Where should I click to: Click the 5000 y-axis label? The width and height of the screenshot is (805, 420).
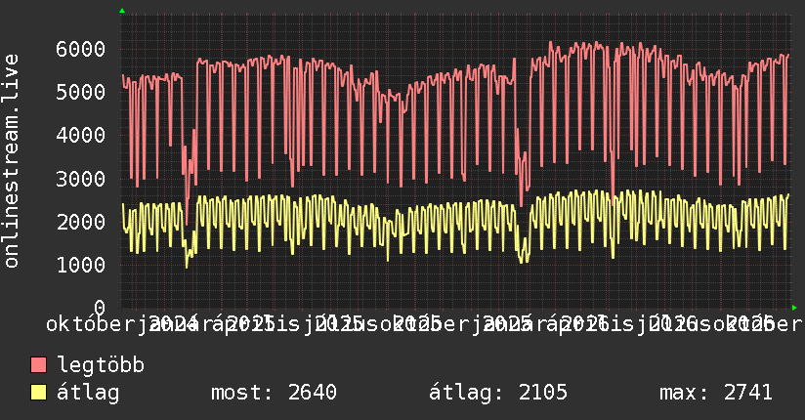(81, 93)
